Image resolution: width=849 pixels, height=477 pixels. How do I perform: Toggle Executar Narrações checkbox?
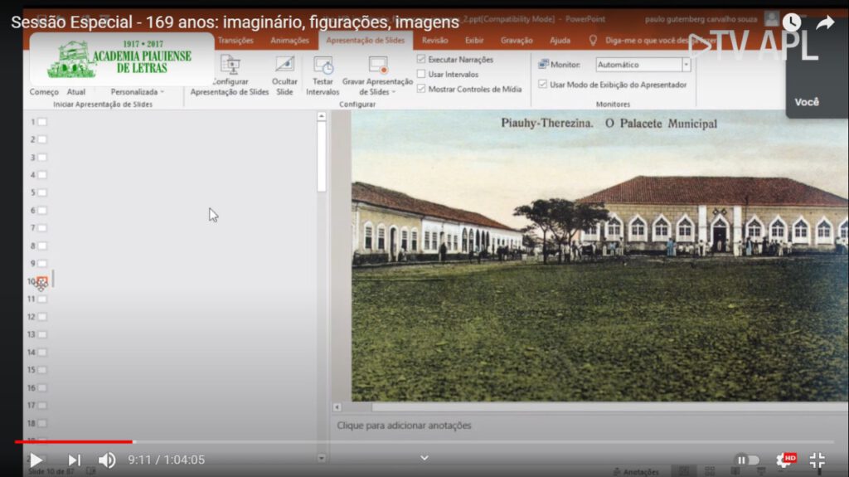coord(421,59)
